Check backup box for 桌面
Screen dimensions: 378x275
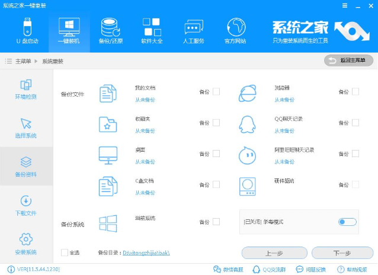(216, 154)
